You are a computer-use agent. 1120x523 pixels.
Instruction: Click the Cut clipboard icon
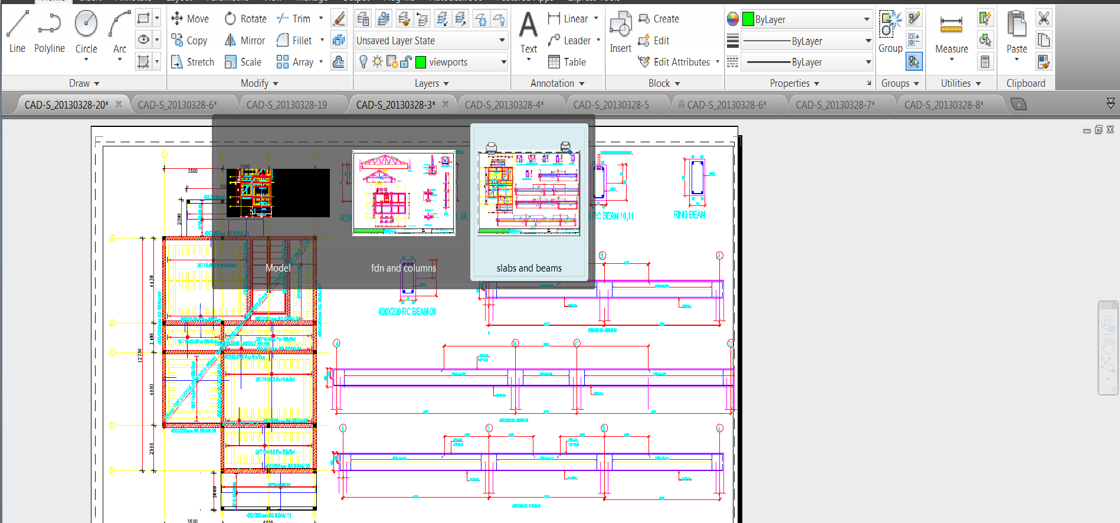[x=1044, y=18]
